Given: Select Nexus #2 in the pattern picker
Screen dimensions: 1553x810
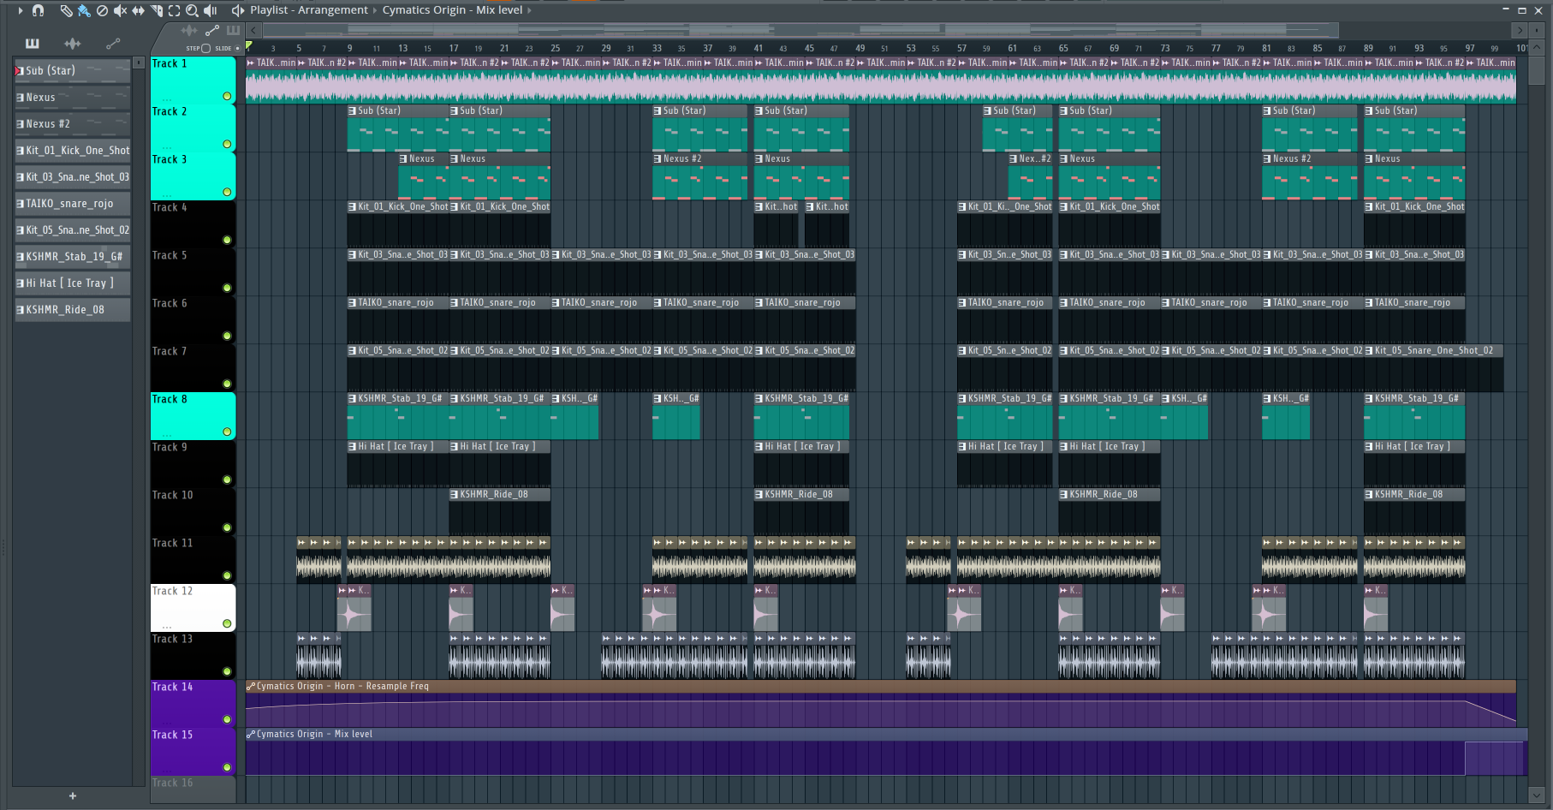Looking at the screenshot, I should 73,123.
